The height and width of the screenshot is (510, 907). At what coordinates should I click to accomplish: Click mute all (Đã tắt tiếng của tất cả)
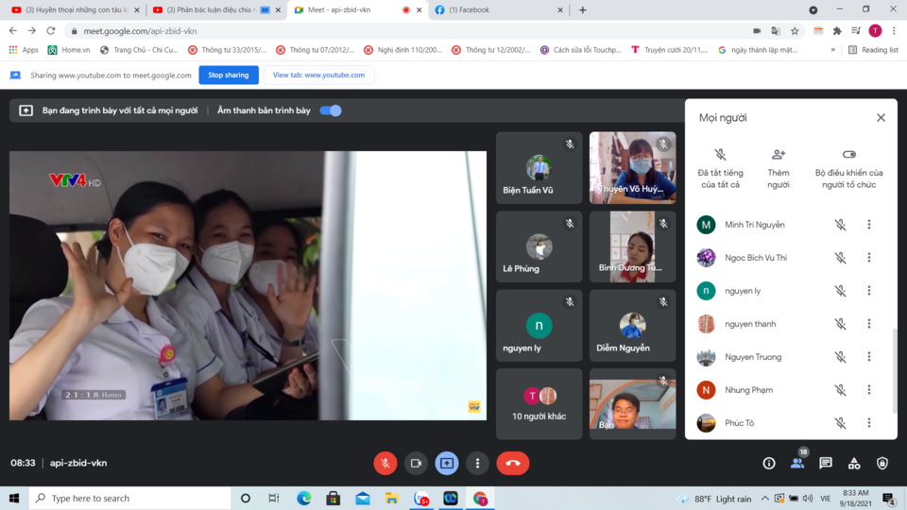pyautogui.click(x=720, y=169)
